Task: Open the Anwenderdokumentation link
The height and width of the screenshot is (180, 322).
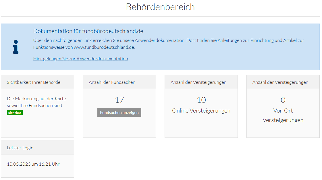Action: click(x=80, y=59)
